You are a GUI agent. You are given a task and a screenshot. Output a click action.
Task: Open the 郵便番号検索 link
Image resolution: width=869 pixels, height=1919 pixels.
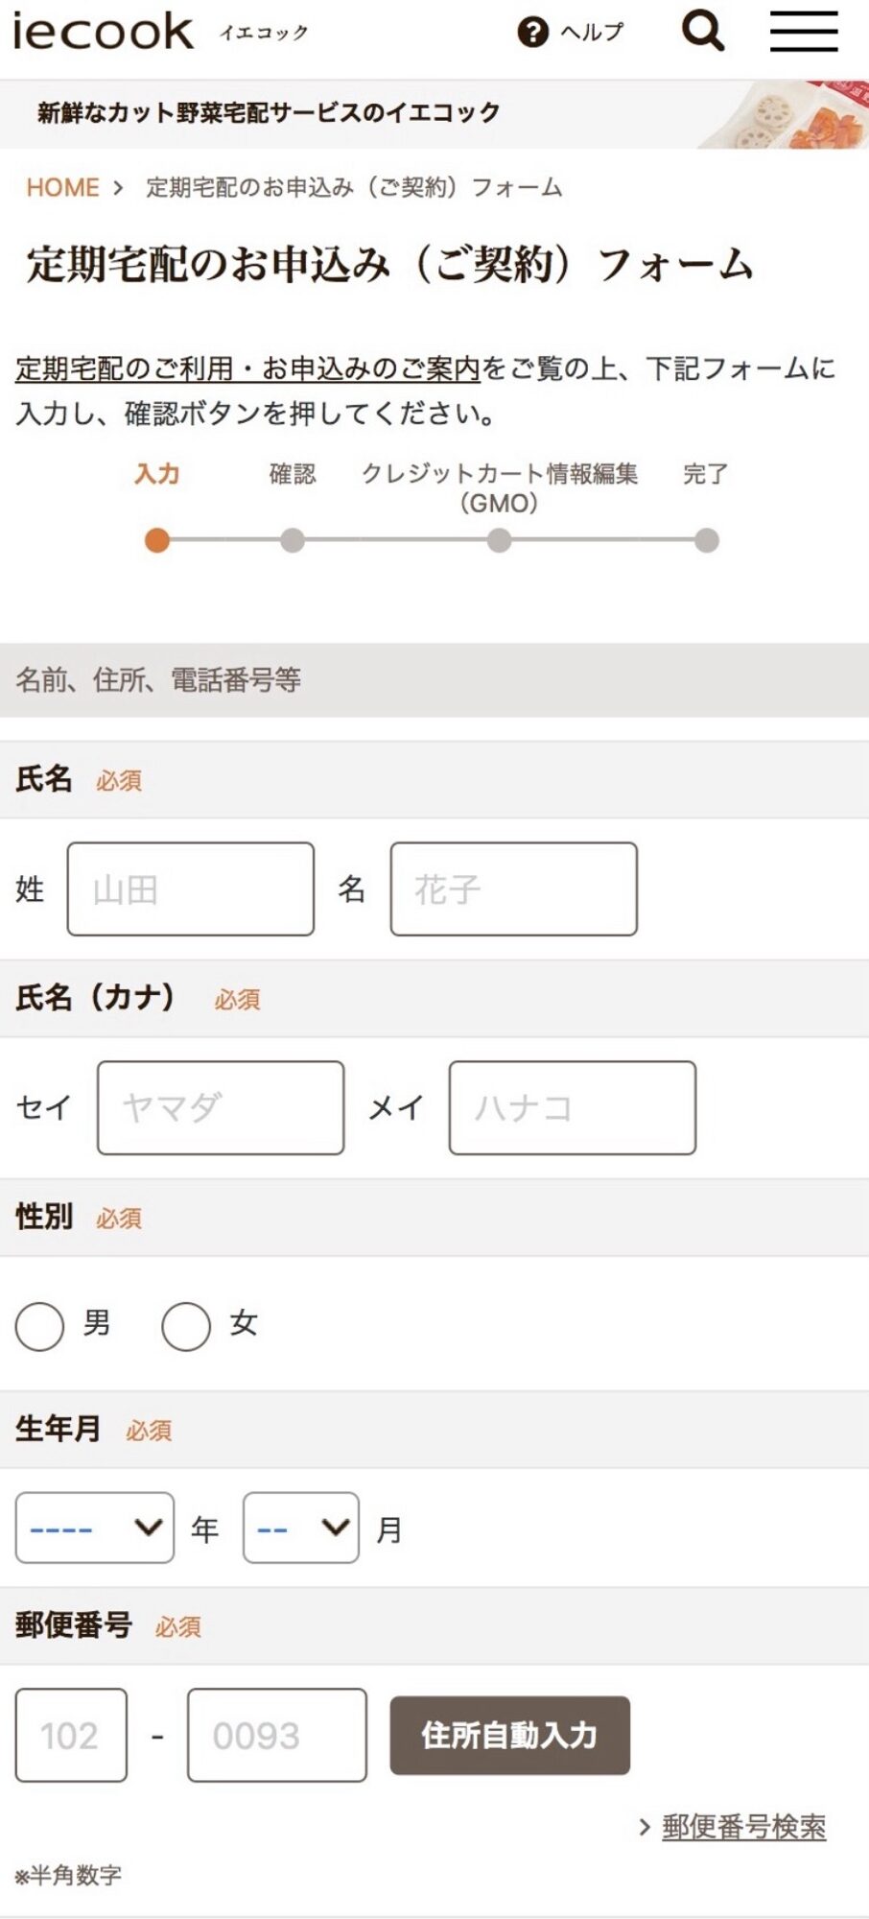(743, 1827)
